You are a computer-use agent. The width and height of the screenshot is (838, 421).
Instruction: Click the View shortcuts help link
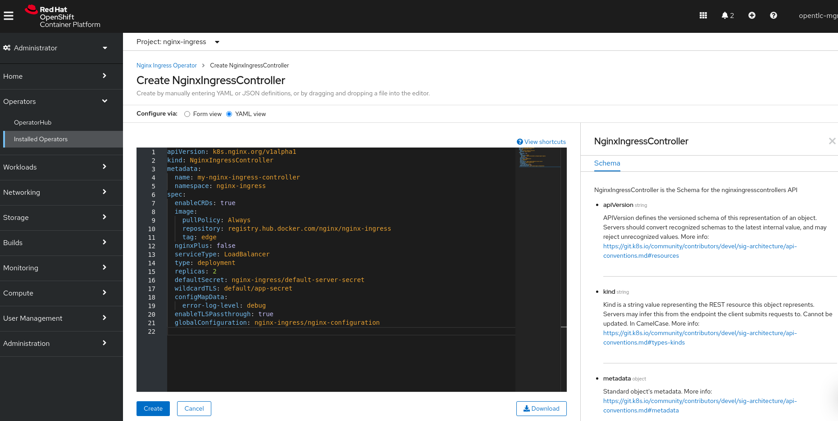(541, 142)
